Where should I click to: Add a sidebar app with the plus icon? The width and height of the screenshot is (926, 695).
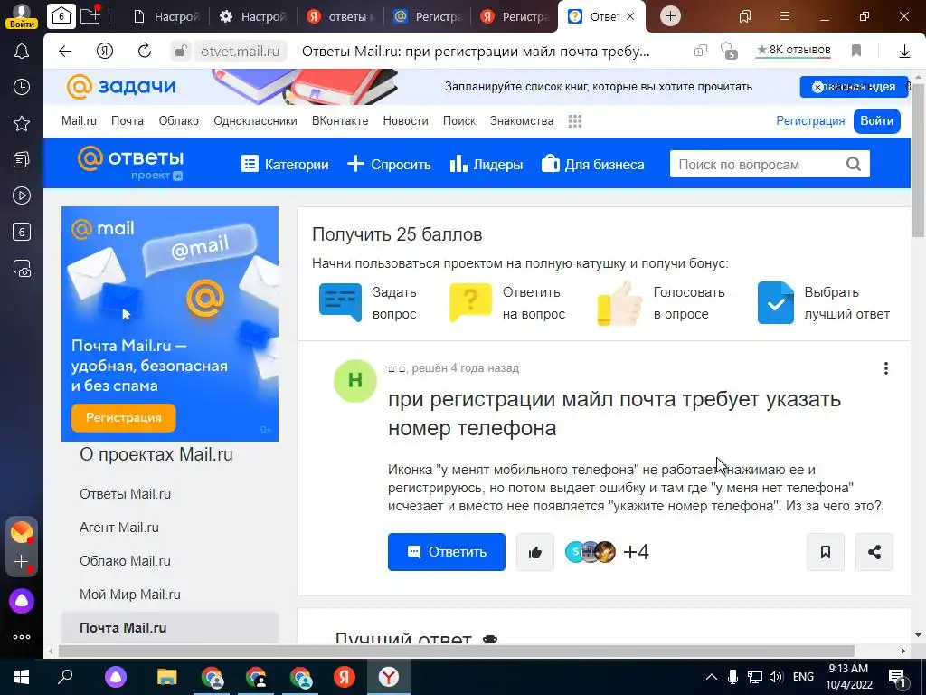(22, 561)
